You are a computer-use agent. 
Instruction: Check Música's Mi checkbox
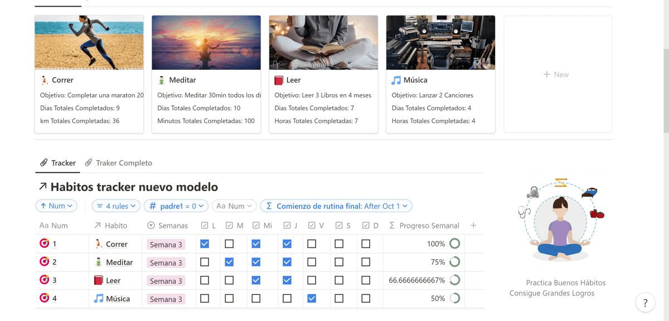(256, 299)
